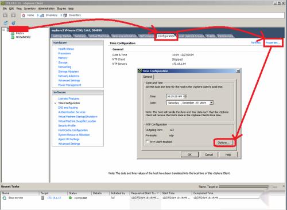Screen dimensions: 287x210
Task: Click the Home breadcrumb text
Action: pyautogui.click(x=30, y=15)
